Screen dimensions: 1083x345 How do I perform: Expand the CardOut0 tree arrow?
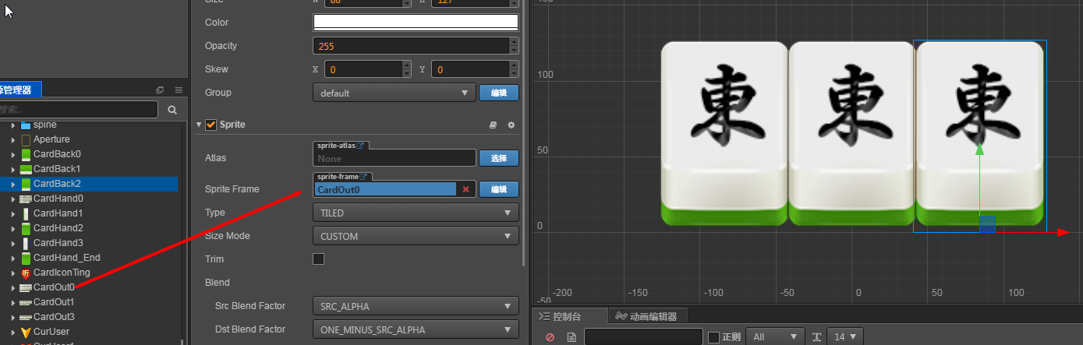[13, 287]
